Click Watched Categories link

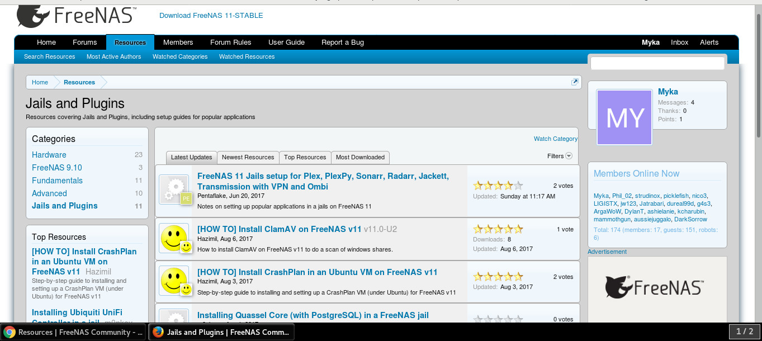tap(180, 56)
